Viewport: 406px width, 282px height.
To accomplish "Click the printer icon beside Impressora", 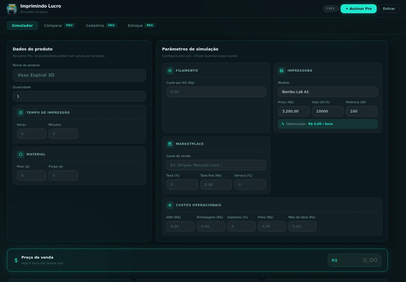I will coord(281,70).
